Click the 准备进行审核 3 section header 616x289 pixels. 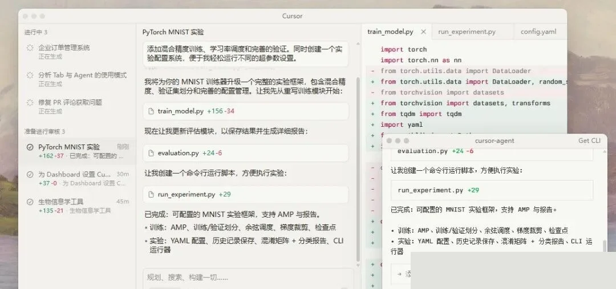(44, 131)
